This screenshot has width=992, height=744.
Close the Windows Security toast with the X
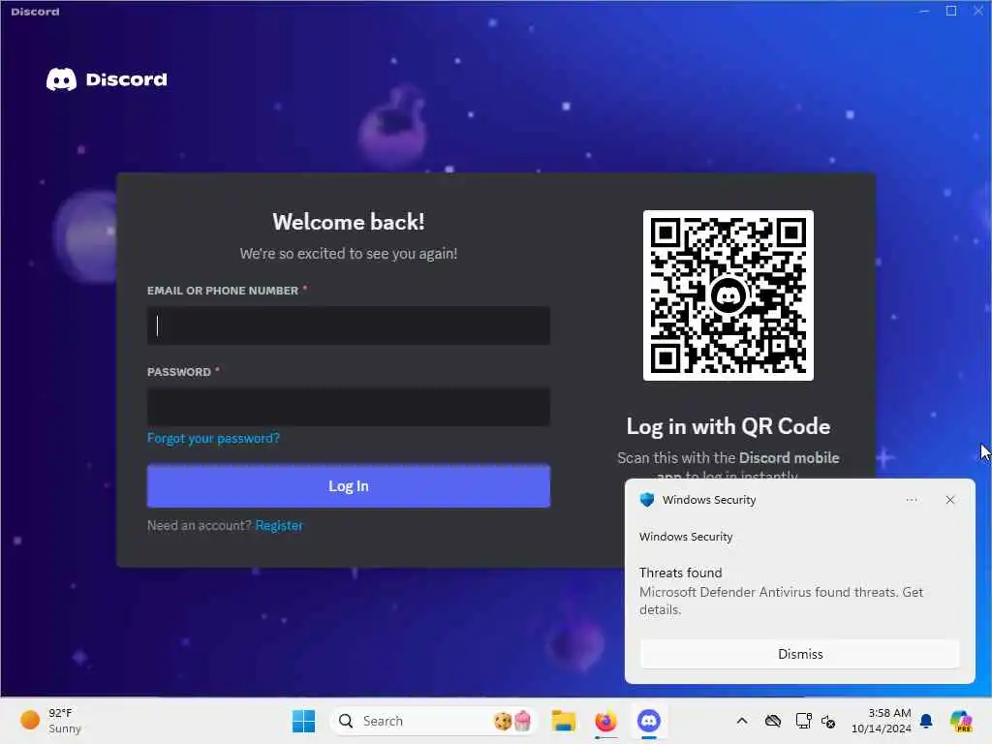950,500
